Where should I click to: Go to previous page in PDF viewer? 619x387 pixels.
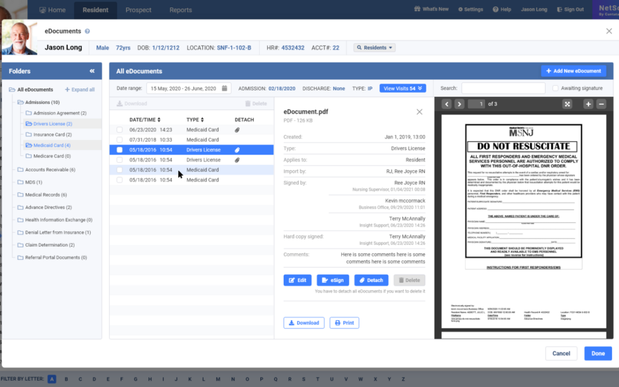[446, 104]
